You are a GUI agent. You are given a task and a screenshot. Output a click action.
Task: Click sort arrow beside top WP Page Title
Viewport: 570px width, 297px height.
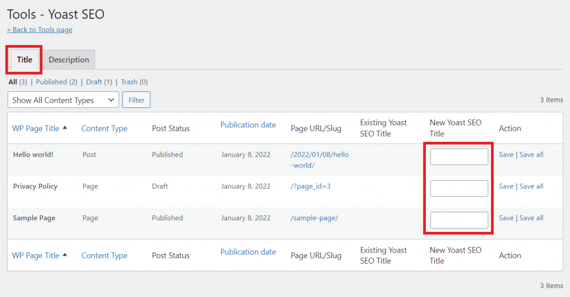65,128
